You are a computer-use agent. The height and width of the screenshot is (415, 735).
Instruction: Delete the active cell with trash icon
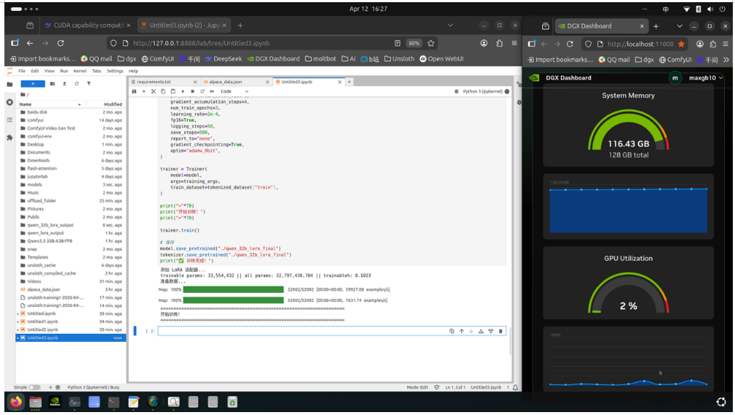pos(500,331)
